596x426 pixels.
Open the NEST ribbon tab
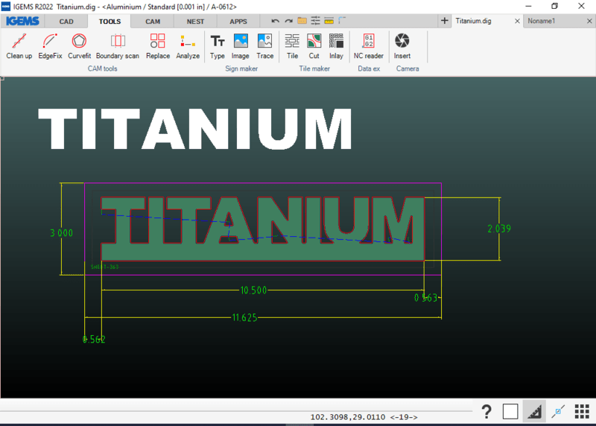(x=196, y=22)
